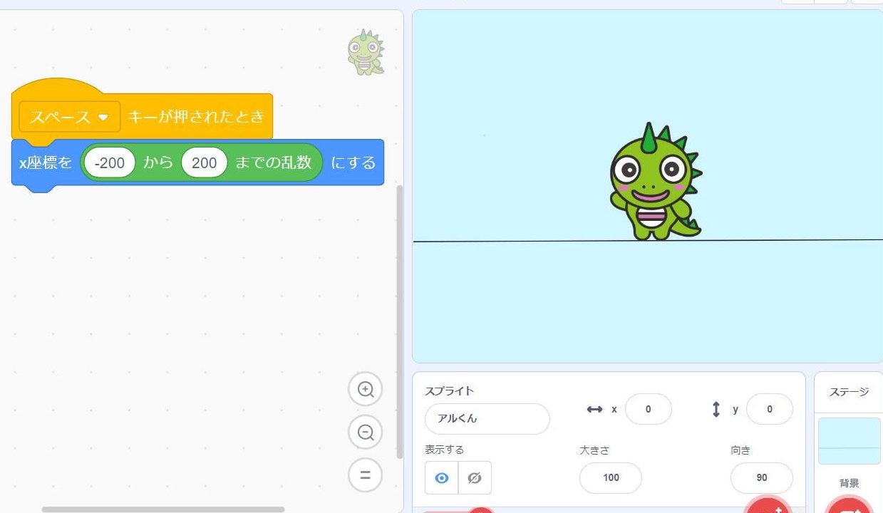
Task: Reset workspace zoom with the equals icon
Action: [366, 475]
